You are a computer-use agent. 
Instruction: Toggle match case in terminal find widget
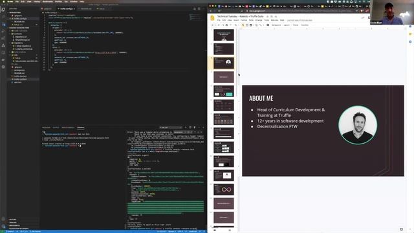point(185,132)
